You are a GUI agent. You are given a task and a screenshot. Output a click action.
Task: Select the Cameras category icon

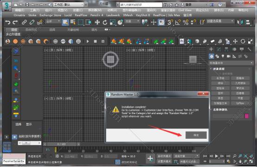pos(229,57)
